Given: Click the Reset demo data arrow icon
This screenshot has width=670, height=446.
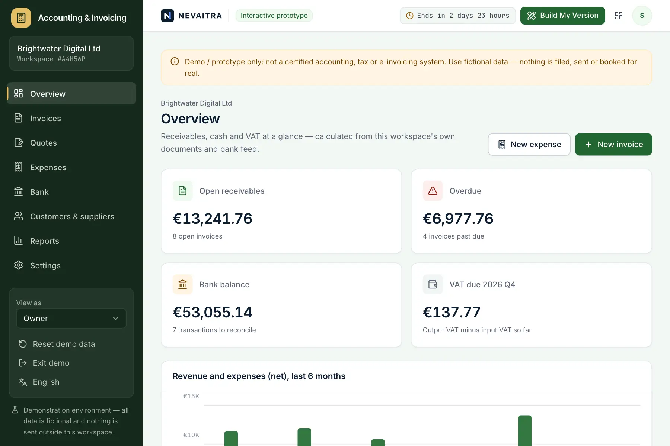Looking at the screenshot, I should click(23, 344).
